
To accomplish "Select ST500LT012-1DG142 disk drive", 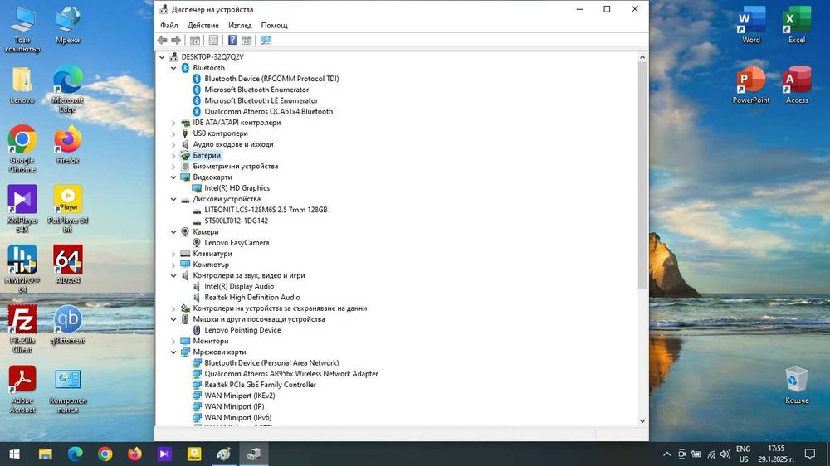I will click(236, 221).
